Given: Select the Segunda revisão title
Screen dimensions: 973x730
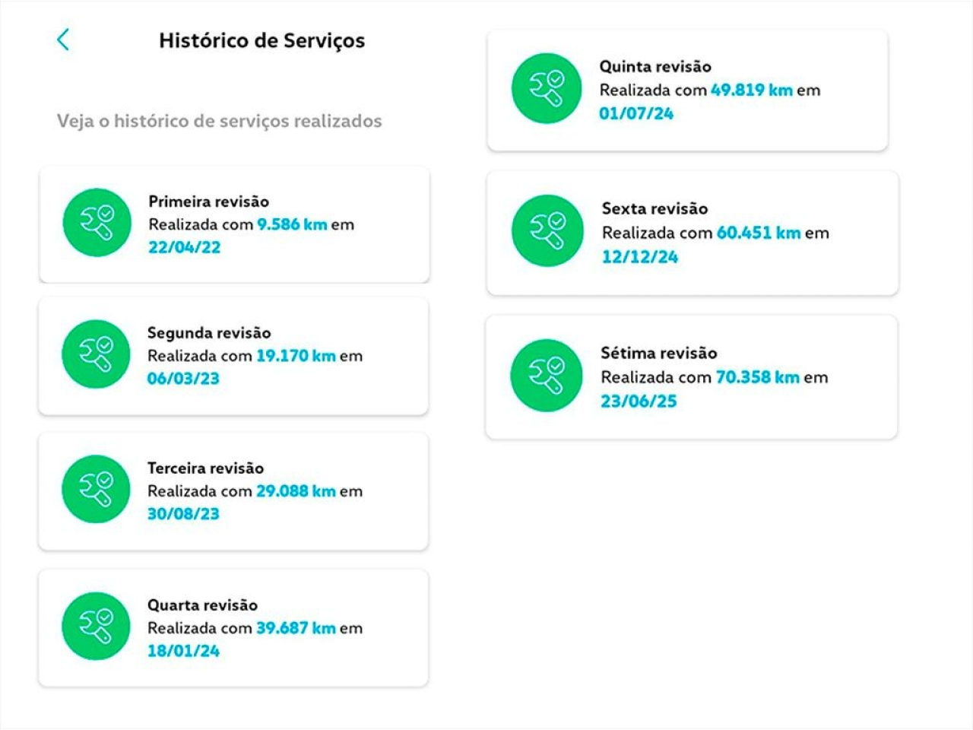Looking at the screenshot, I should (208, 333).
